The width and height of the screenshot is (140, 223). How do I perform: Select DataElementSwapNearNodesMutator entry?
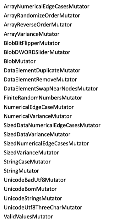[51, 89]
